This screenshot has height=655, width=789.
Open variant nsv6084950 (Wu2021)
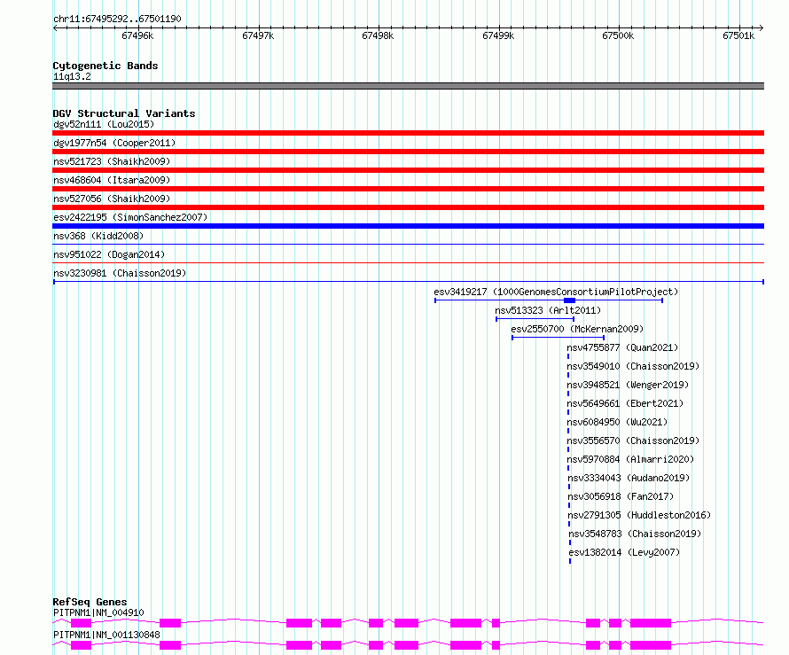[x=617, y=422]
